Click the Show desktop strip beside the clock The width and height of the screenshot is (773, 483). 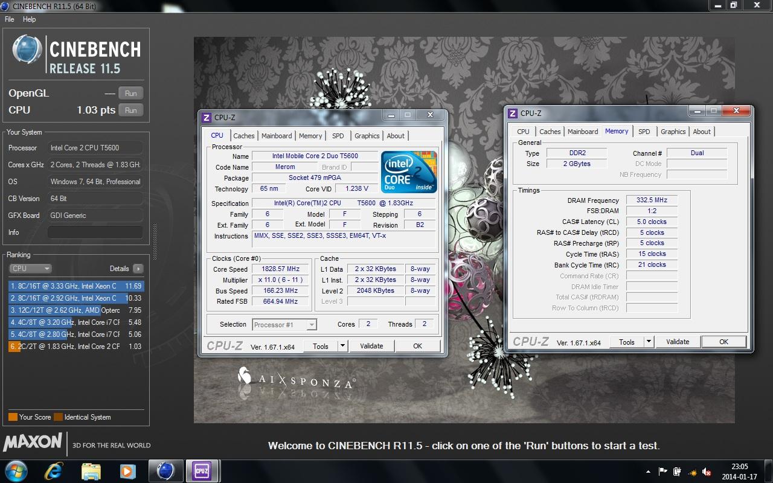tap(768, 471)
